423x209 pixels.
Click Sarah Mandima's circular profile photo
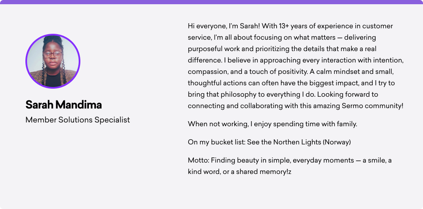coord(53,61)
